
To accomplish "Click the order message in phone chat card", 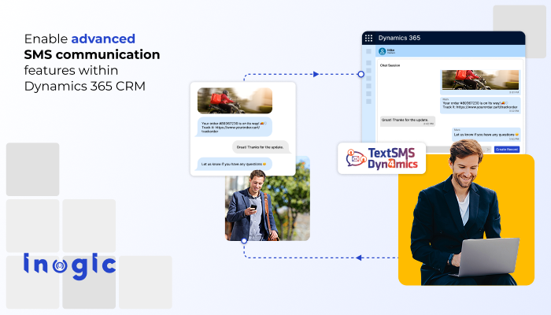I will click(234, 128).
